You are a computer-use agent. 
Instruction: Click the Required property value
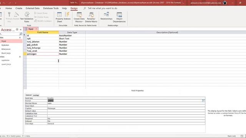126,118
